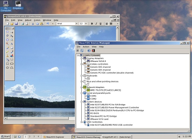Save lake.bmp with the floppy disk icon
The width and height of the screenshot is (192, 139).
click(16, 24)
